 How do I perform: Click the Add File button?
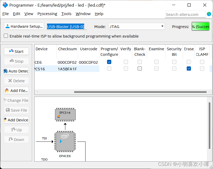pyautogui.click(x=16, y=90)
